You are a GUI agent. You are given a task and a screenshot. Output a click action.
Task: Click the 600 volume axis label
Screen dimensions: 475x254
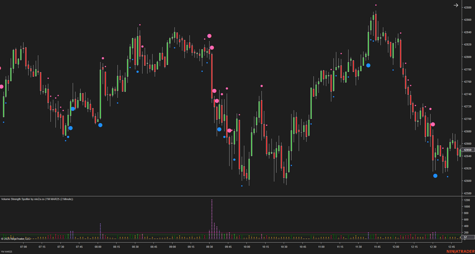(x=466, y=220)
